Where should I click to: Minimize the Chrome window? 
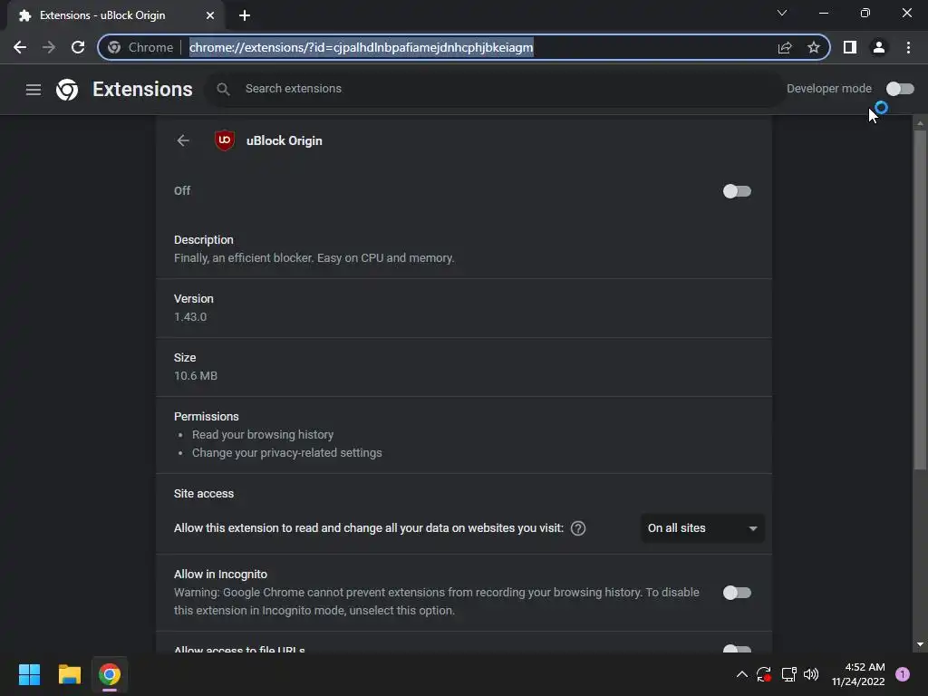[x=824, y=13]
